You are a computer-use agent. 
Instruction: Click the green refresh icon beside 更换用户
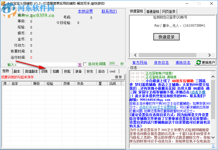pyautogui.click(x=199, y=62)
